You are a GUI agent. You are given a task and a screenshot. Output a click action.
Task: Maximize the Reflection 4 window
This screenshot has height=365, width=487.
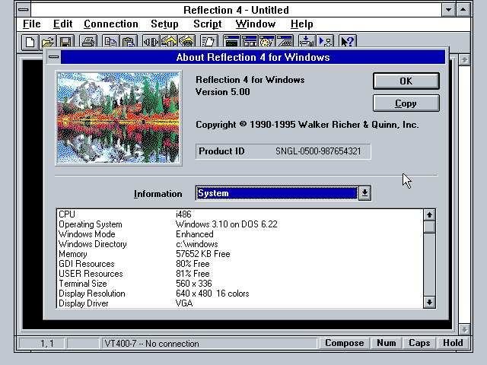(x=463, y=10)
